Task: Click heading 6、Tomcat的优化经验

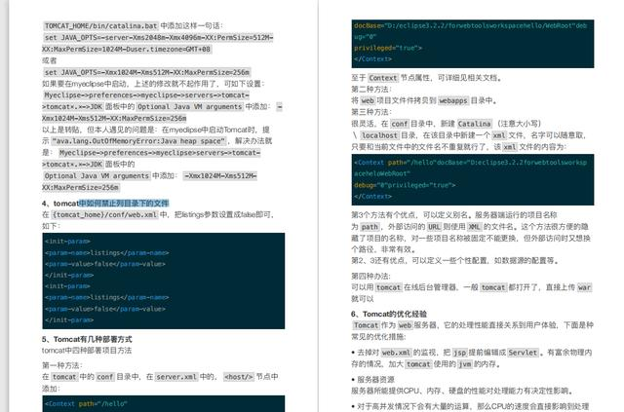Action: [389, 314]
